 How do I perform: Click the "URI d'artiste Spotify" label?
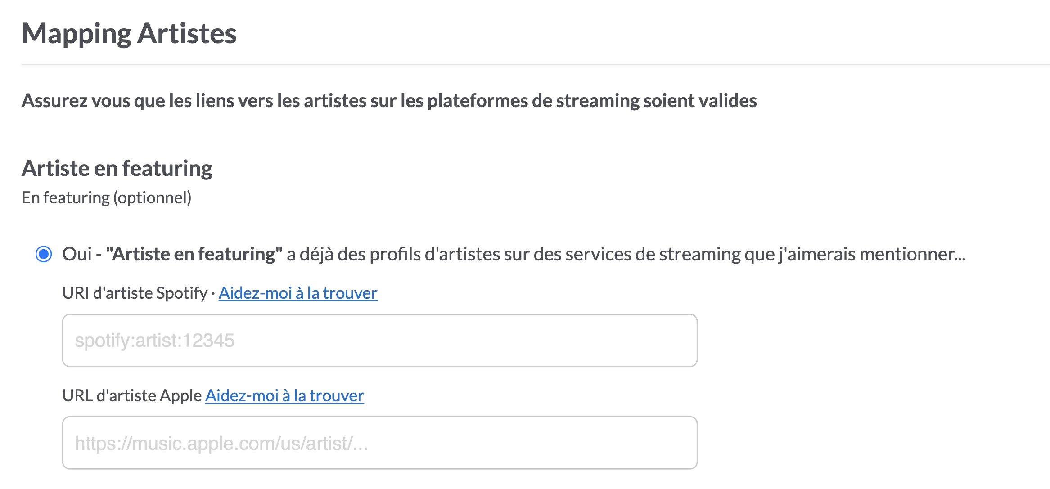pos(135,293)
